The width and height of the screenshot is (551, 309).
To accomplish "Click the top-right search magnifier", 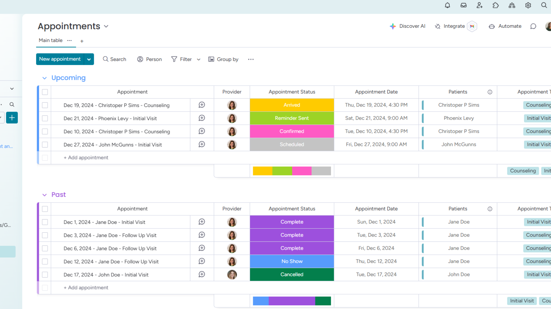I will click(x=544, y=5).
